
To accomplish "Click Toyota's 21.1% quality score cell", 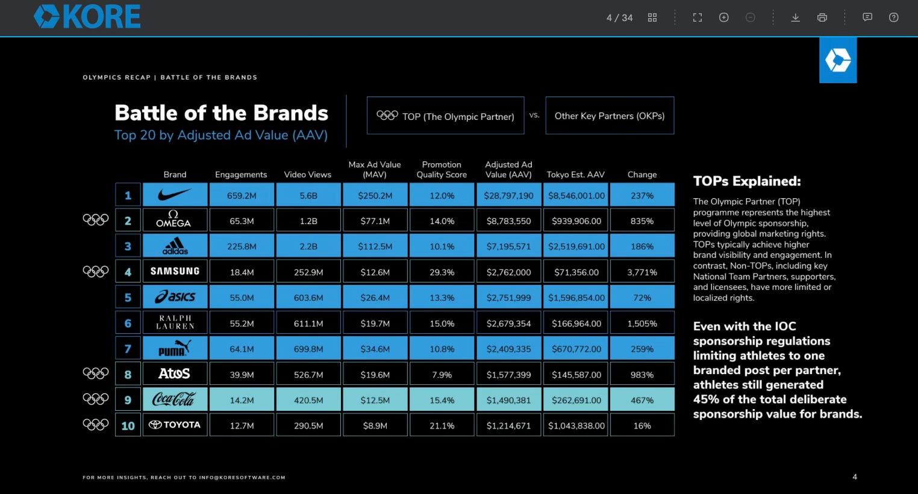I will click(x=442, y=425).
